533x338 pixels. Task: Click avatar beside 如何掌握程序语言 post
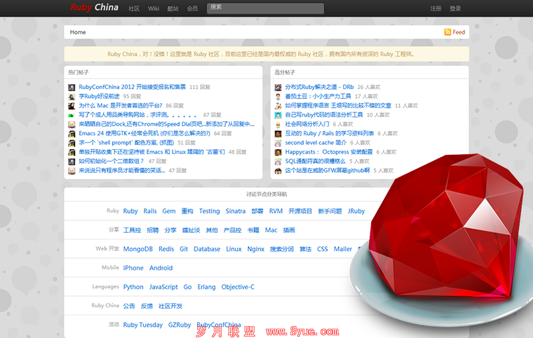click(278, 106)
